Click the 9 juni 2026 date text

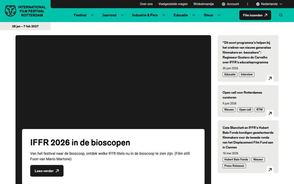coord(229,103)
